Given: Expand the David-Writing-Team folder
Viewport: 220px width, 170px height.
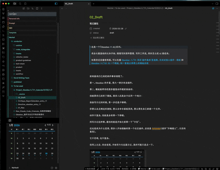Looking at the screenshot, I should pyautogui.click(x=21, y=78).
